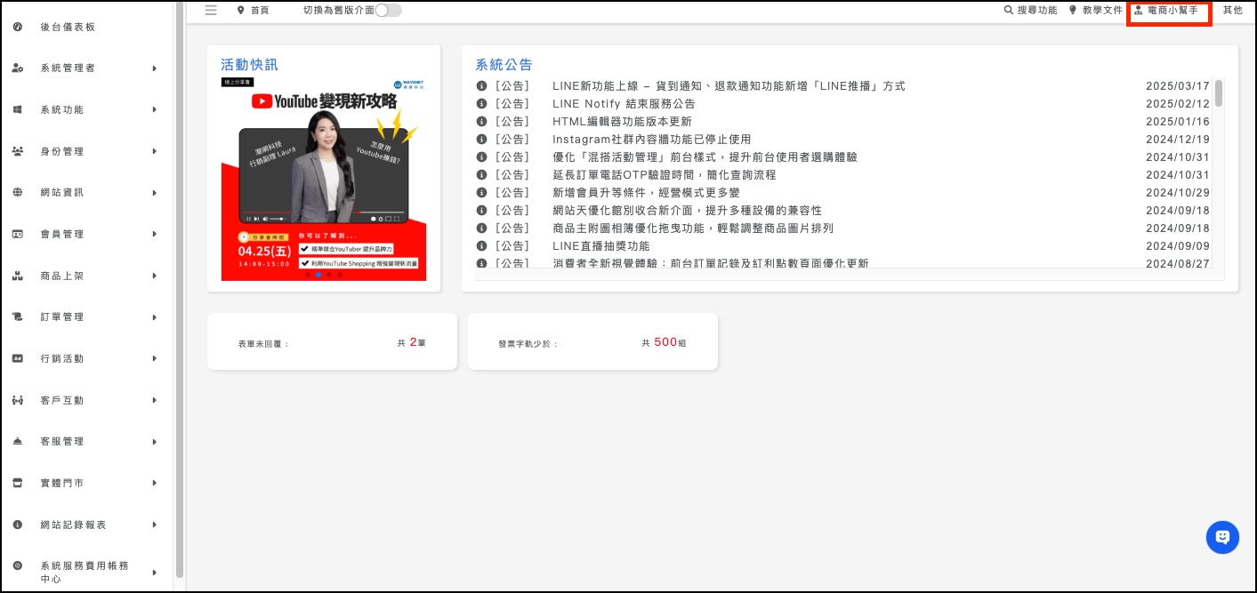Click the 網站資訊 globe icon
The image size is (1257, 593).
coord(18,192)
